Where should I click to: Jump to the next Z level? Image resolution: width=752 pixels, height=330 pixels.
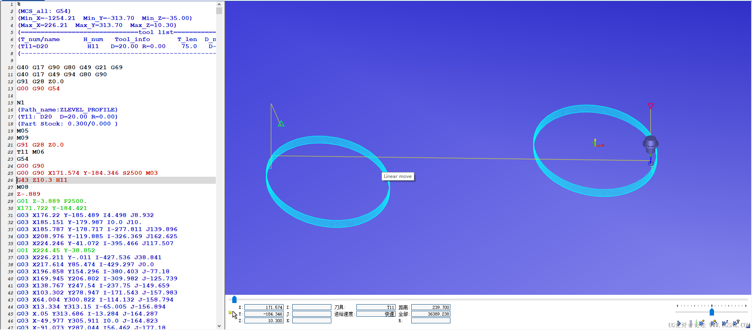pos(725,323)
